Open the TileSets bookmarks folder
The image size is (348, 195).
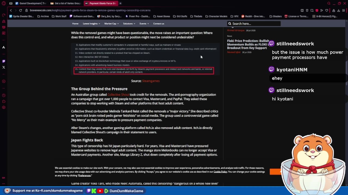[196, 16]
